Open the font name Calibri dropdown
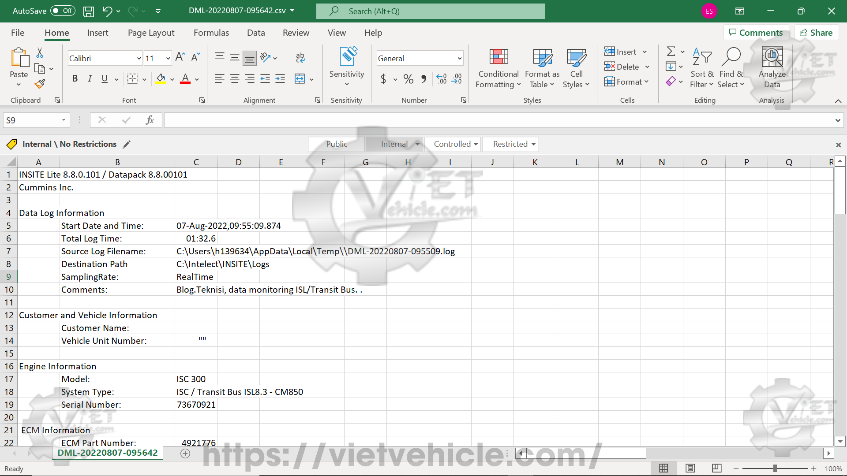The height and width of the screenshot is (476, 847). tap(139, 59)
